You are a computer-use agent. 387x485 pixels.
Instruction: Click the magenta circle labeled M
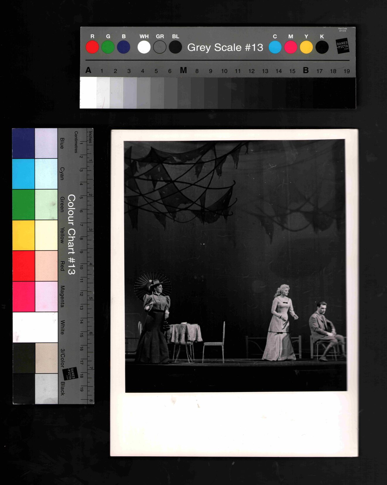coord(291,47)
